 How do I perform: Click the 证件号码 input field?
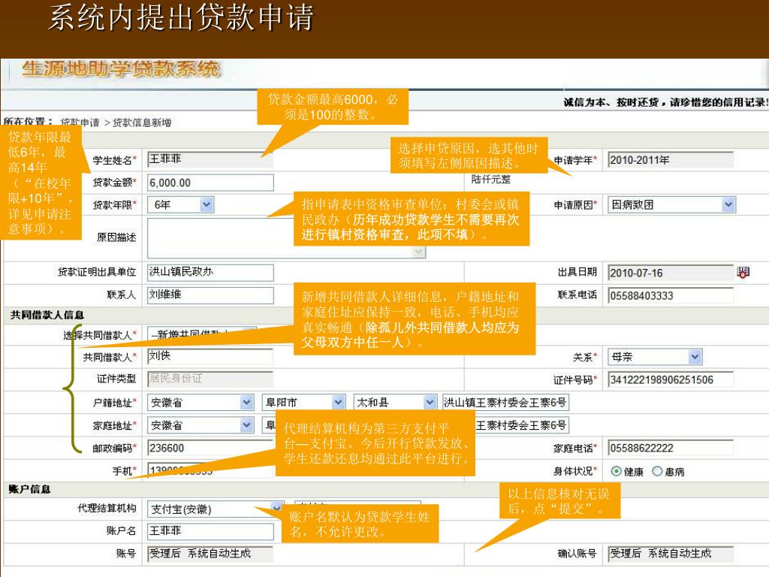click(659, 380)
